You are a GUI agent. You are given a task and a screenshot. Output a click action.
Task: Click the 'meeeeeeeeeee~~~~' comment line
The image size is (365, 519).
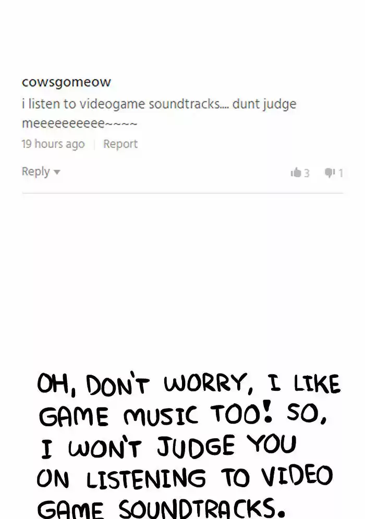pyautogui.click(x=79, y=123)
